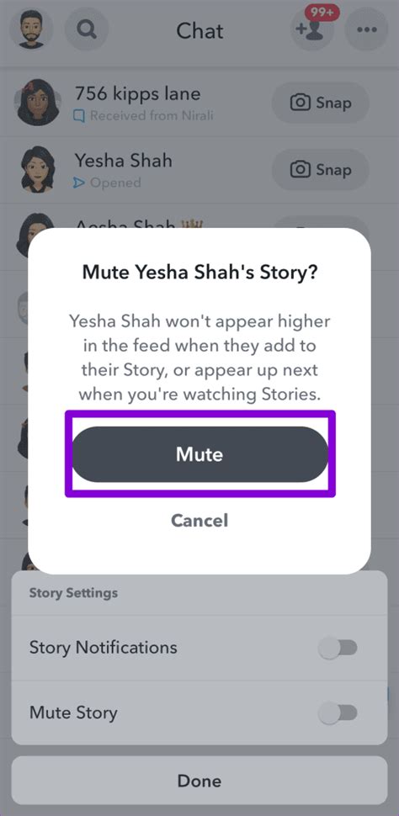The height and width of the screenshot is (816, 399).
Task: Tap Yesha Shah's Bitmoji avatar
Action: [38, 170]
